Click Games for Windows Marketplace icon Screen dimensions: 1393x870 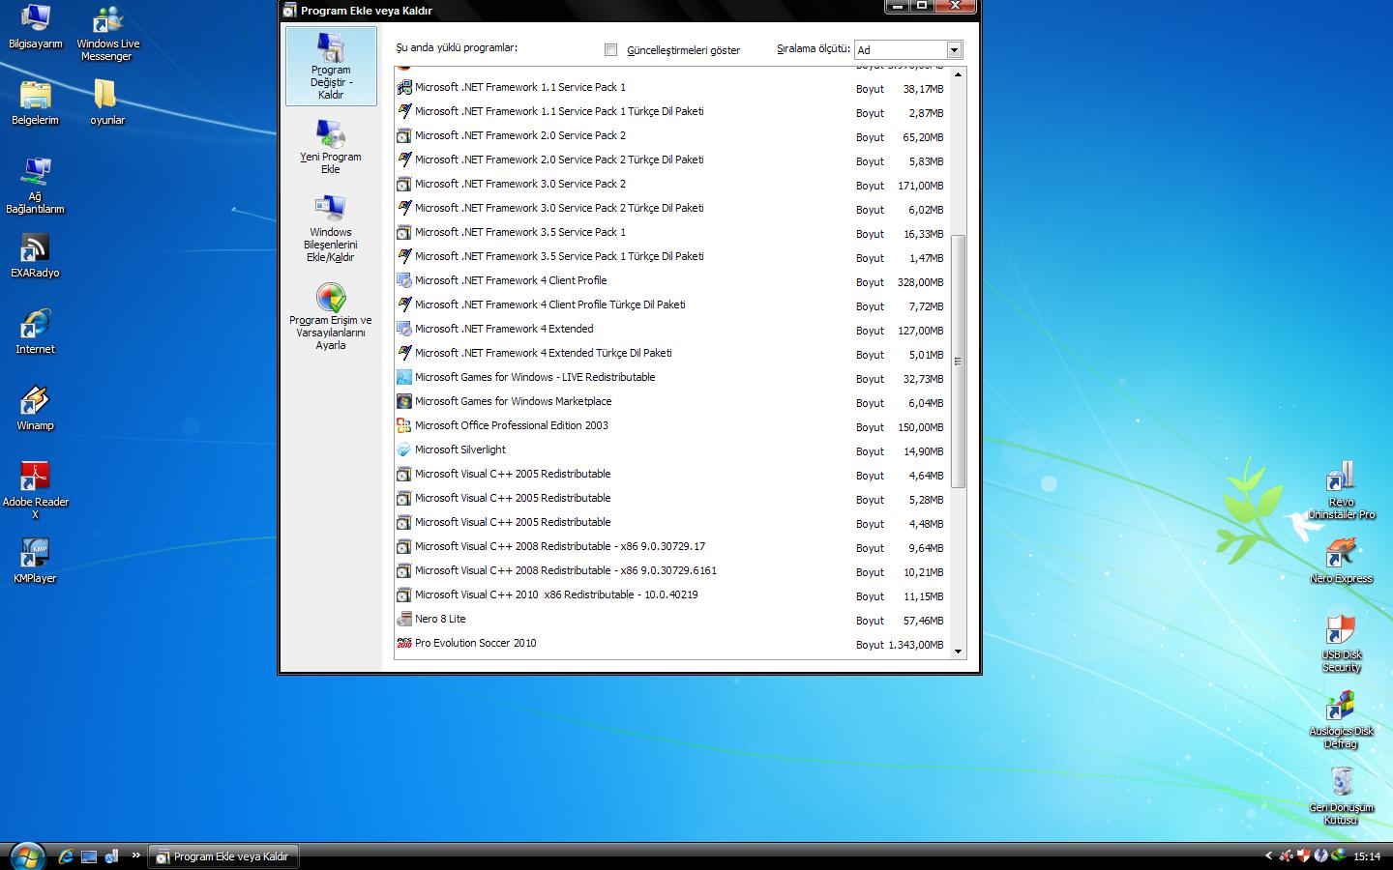(x=404, y=401)
